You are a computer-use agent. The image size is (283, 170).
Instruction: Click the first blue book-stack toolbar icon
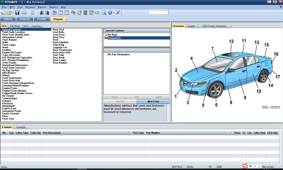42,12
